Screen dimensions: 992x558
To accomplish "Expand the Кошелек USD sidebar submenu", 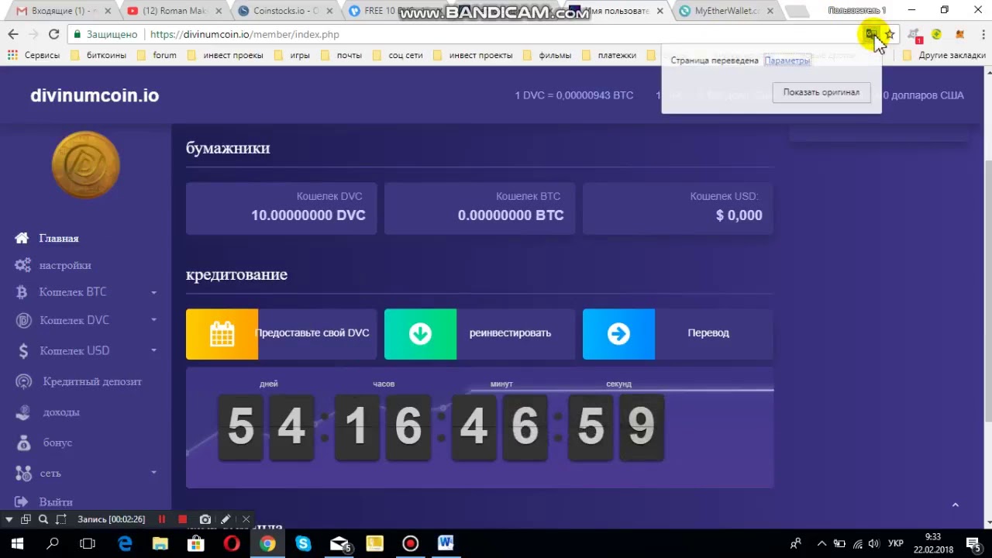I will coord(153,350).
